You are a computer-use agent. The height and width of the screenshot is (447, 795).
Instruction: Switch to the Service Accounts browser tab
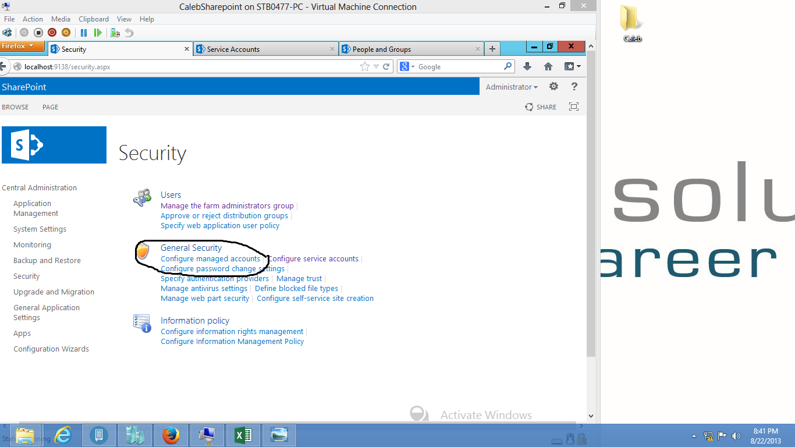(x=265, y=49)
